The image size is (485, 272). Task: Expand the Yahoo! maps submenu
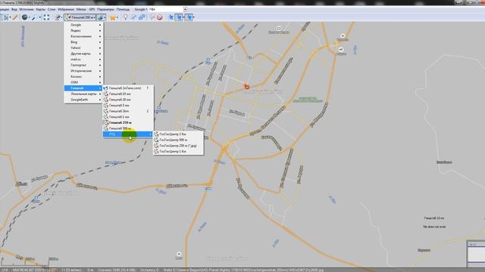click(83, 48)
